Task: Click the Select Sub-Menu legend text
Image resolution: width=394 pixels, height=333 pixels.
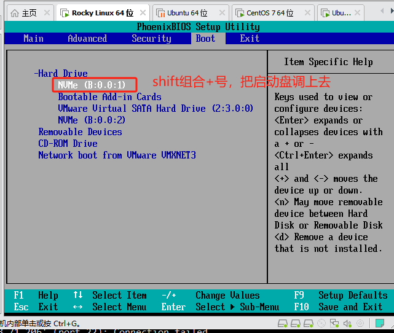Action: 237,307
